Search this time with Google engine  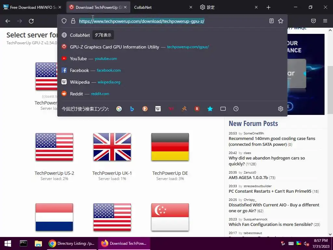pyautogui.click(x=119, y=109)
